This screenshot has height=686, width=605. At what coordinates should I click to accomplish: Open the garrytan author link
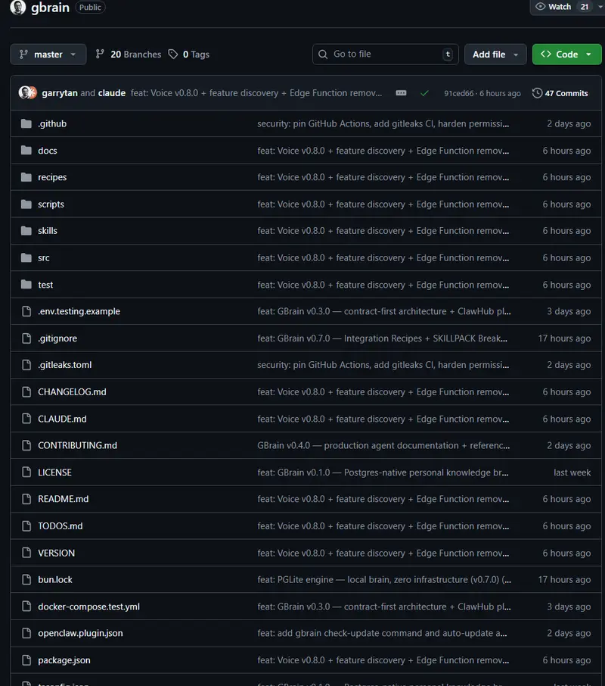click(x=60, y=93)
